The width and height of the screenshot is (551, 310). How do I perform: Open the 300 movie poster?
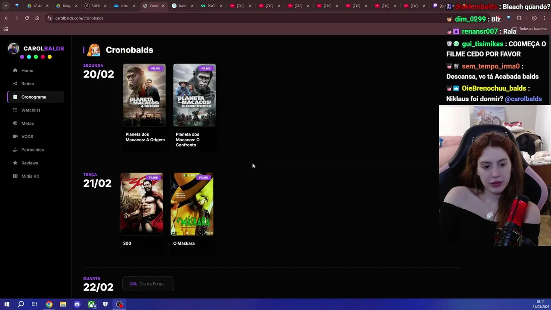click(142, 204)
